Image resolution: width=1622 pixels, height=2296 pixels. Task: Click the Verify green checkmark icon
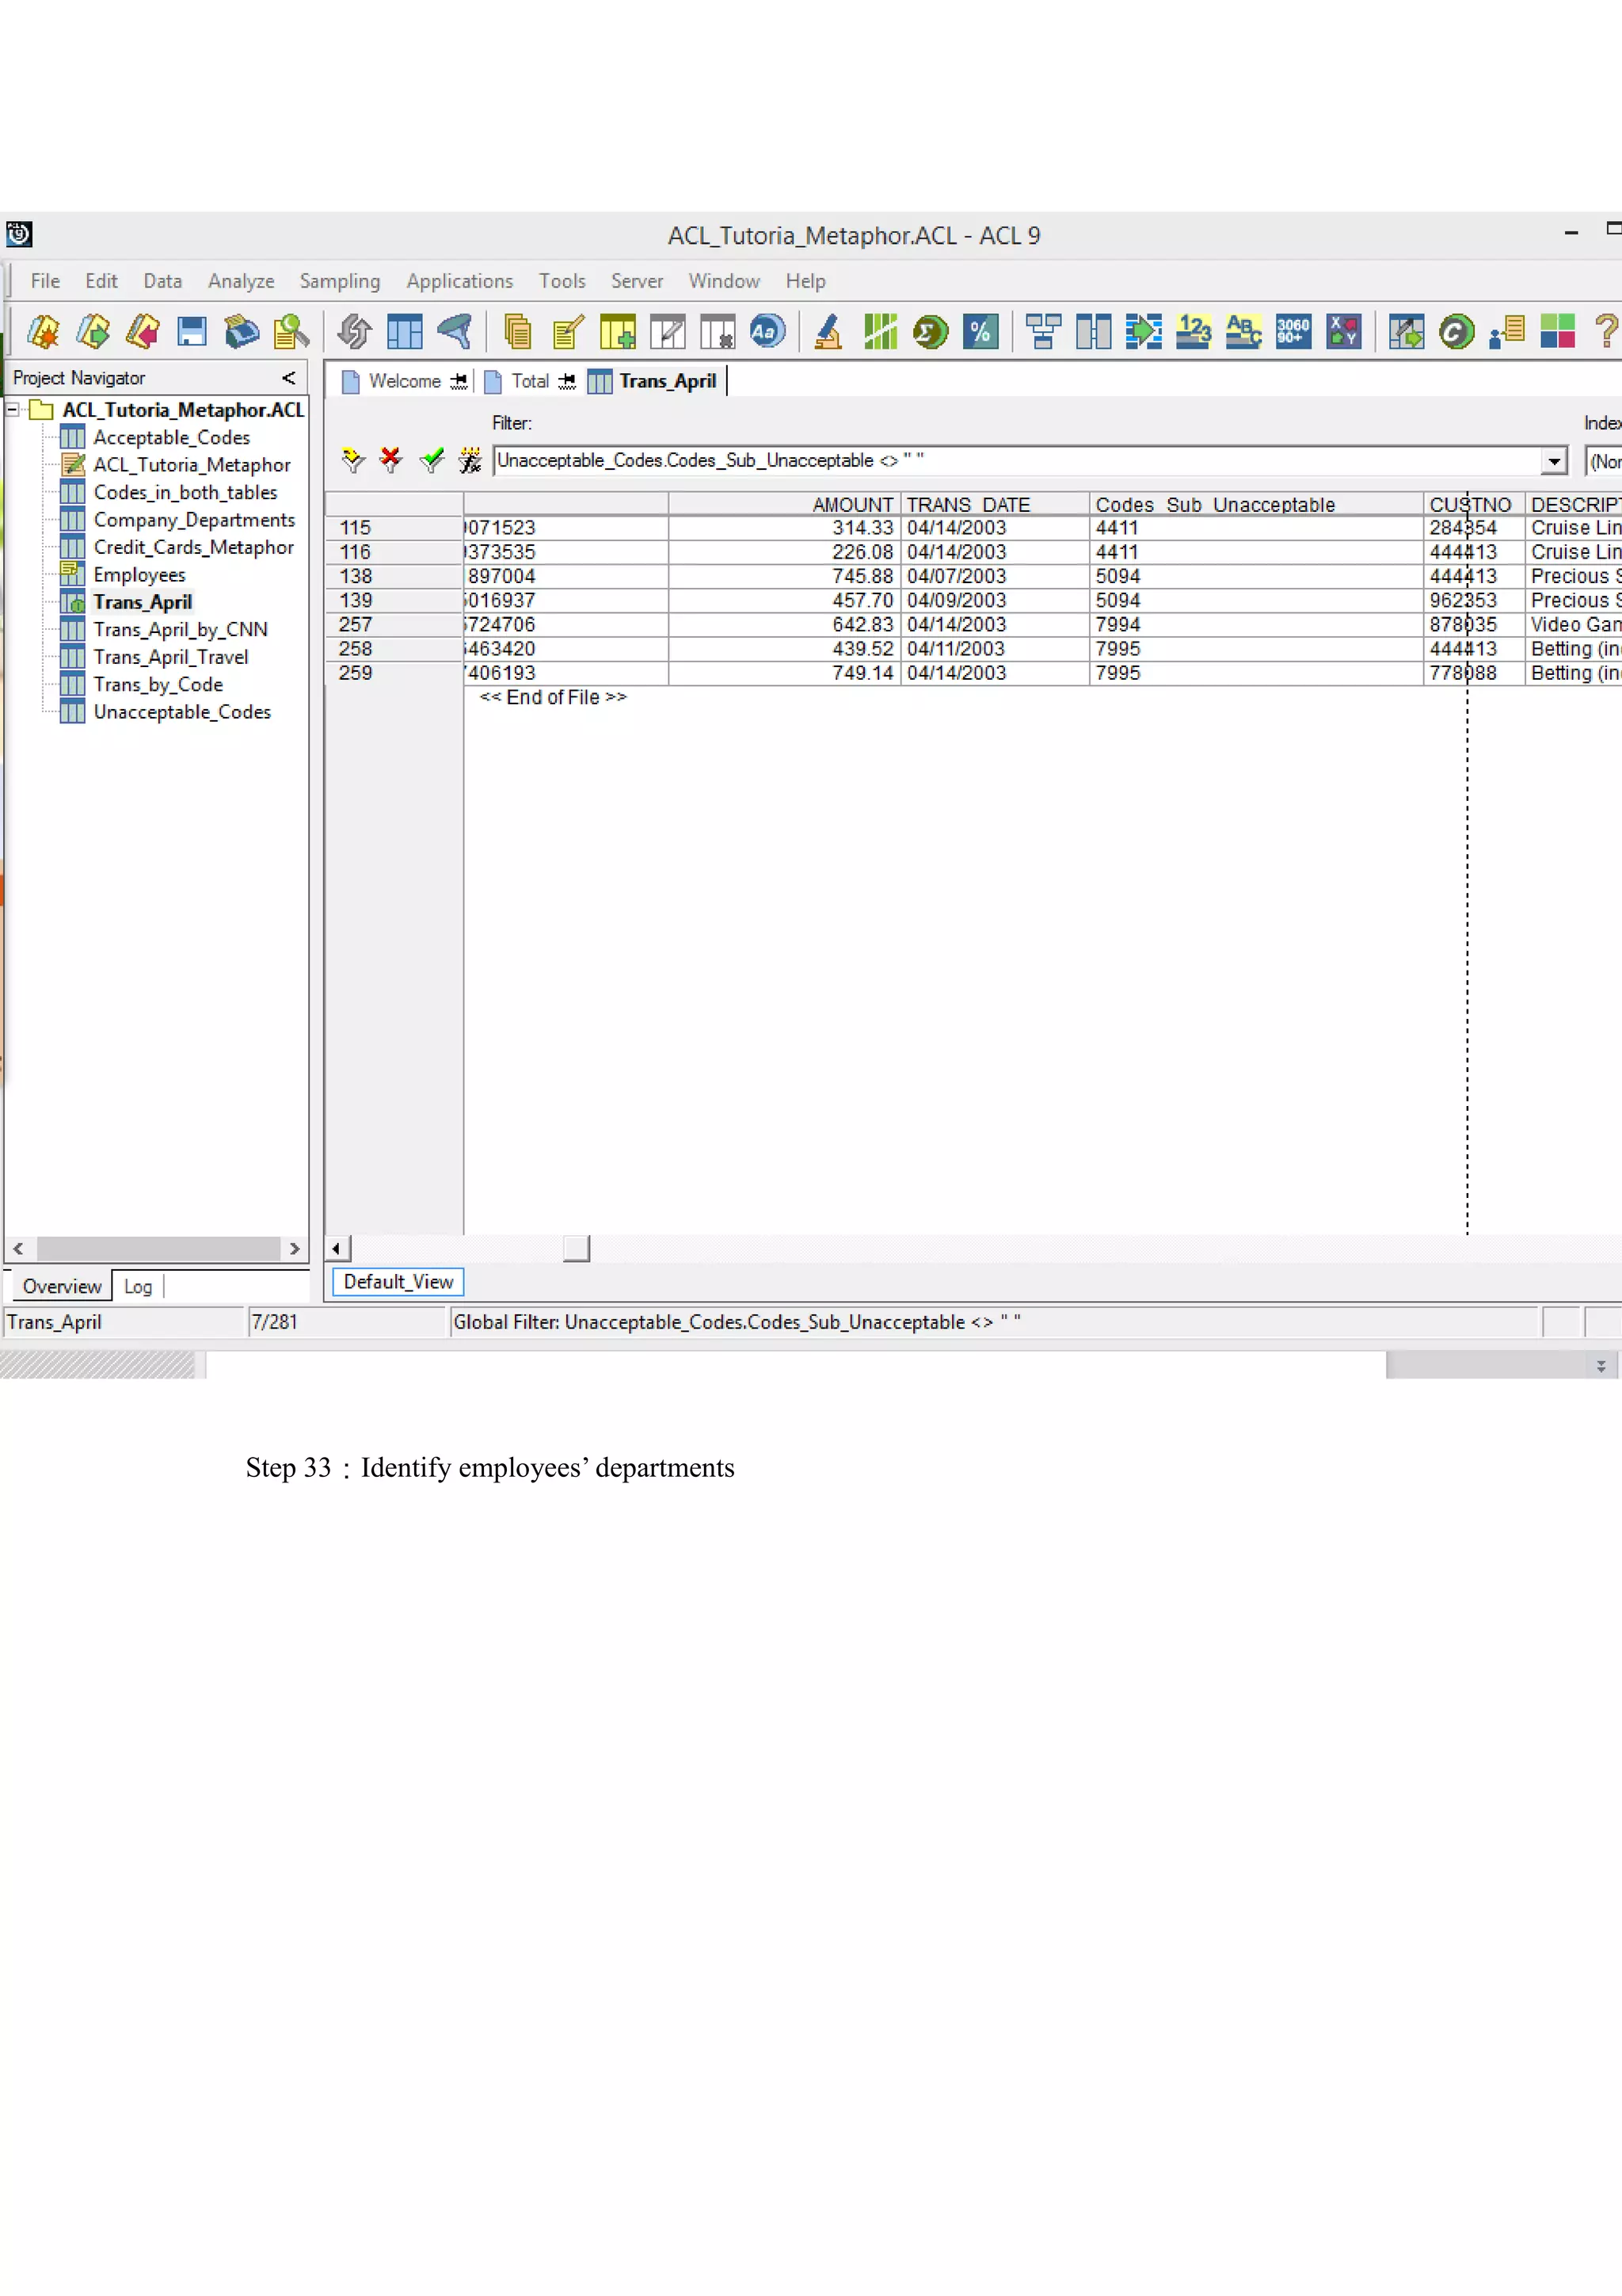[x=431, y=460]
